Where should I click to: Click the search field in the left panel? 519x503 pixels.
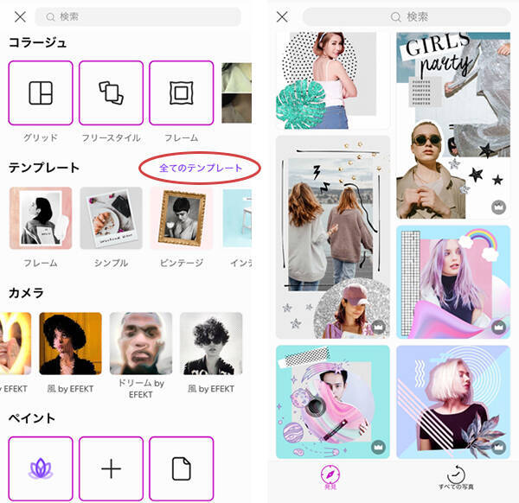(138, 16)
